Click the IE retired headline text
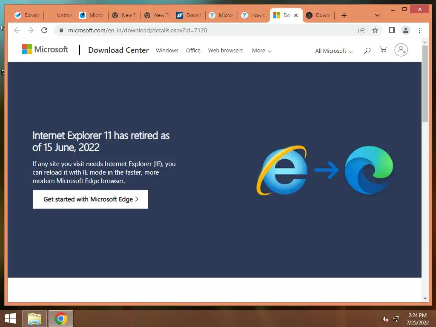The image size is (436, 327). pos(101,141)
